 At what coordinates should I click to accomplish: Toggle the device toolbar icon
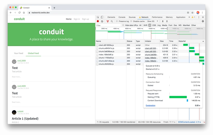pos(102,17)
